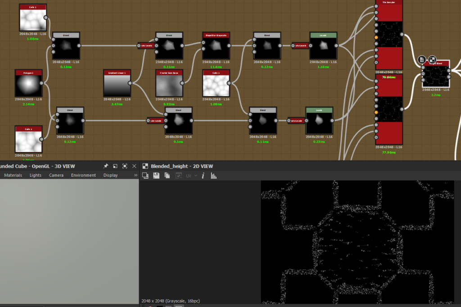Click the 2.2ms timing under Height Blend
The height and width of the screenshot is (307, 461).
436,95
